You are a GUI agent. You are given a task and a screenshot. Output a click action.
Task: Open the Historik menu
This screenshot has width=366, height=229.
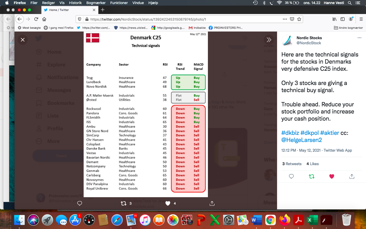75,3
